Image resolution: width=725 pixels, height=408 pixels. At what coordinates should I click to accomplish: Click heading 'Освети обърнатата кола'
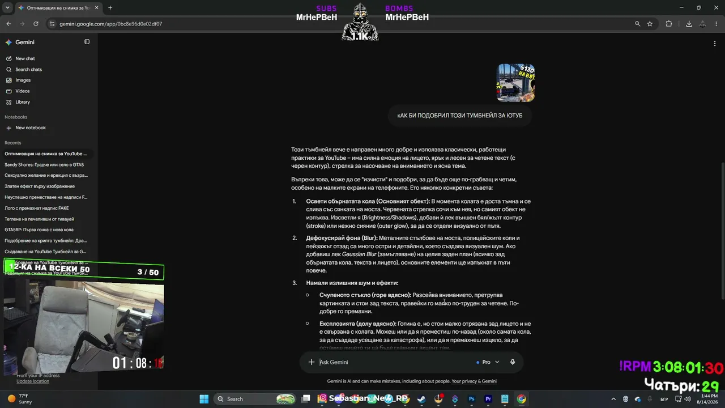coord(368,201)
